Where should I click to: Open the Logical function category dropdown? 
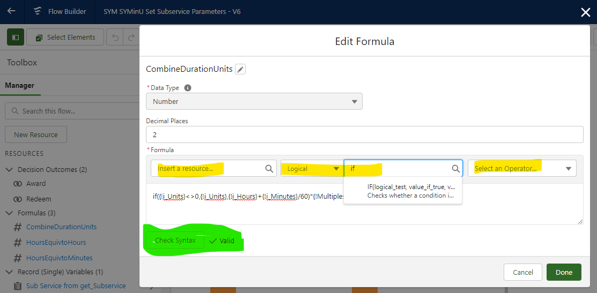click(312, 168)
